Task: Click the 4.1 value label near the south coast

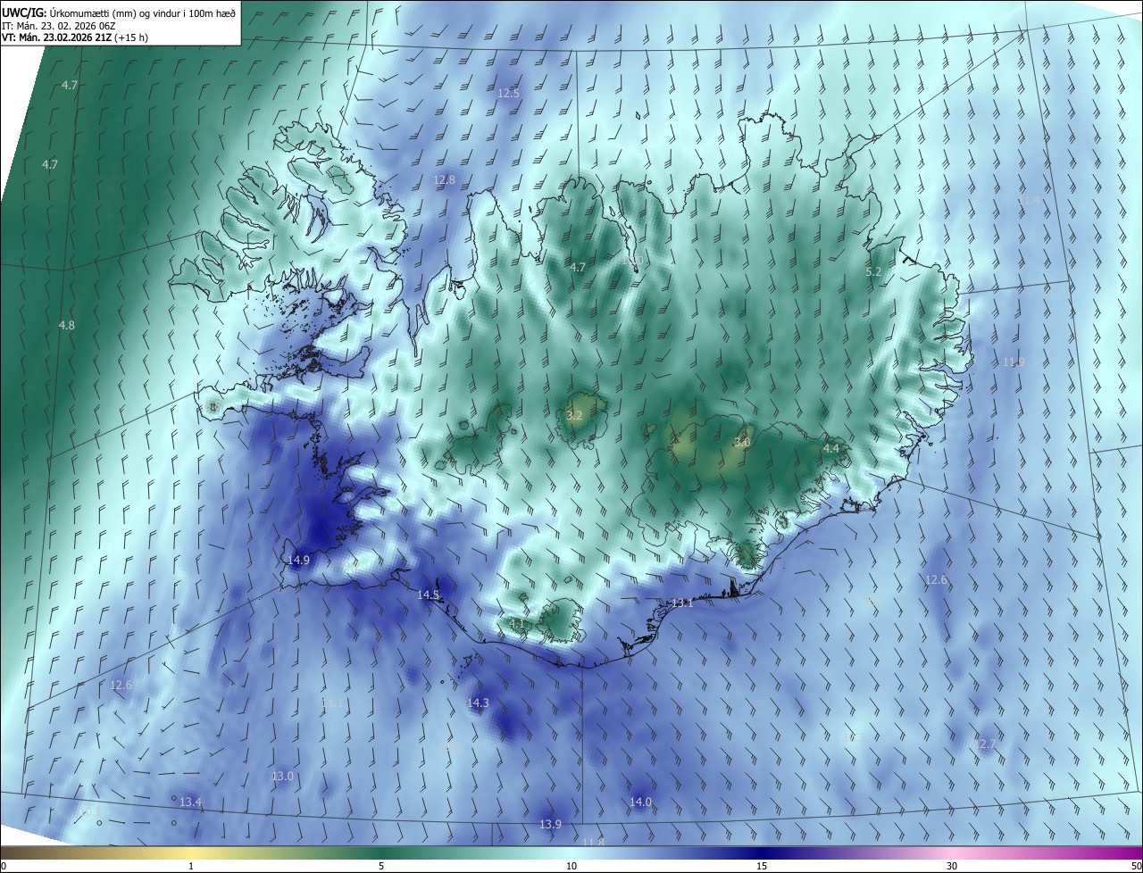Action: 517,623
